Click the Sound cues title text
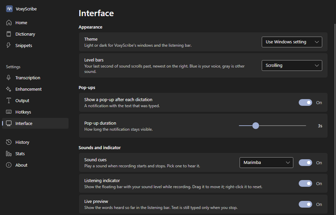336x215 pixels. tap(95, 160)
